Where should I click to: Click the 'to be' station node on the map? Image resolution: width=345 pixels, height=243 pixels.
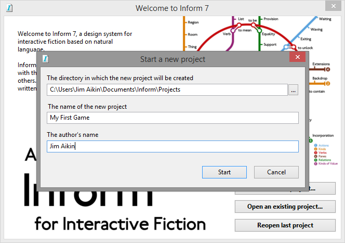point(253,24)
